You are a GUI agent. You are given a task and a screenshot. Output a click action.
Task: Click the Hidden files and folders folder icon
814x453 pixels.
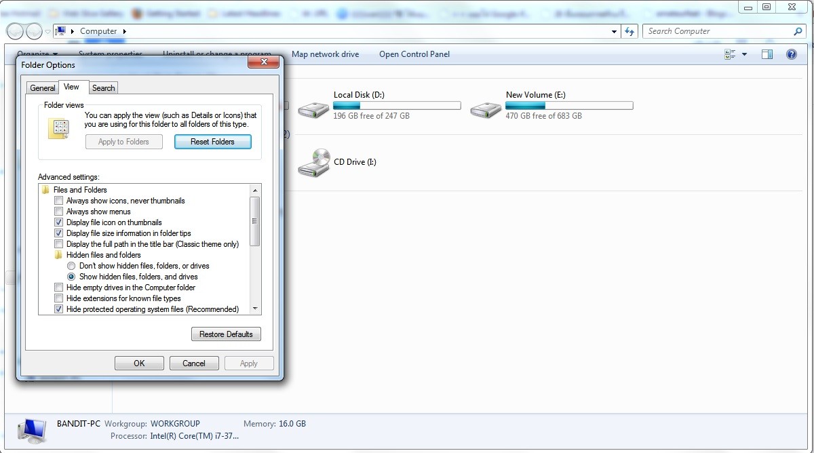pyautogui.click(x=59, y=255)
